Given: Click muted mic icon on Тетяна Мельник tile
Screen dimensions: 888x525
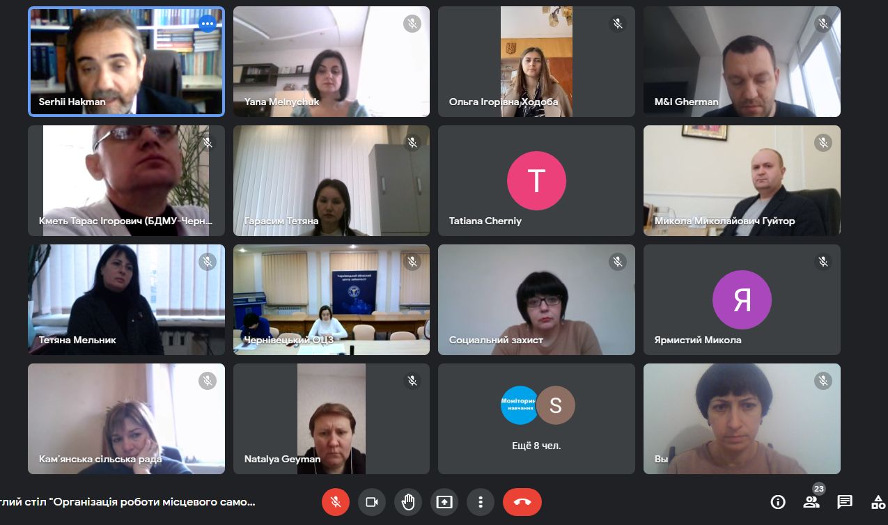Looking at the screenshot, I should click(x=207, y=262).
